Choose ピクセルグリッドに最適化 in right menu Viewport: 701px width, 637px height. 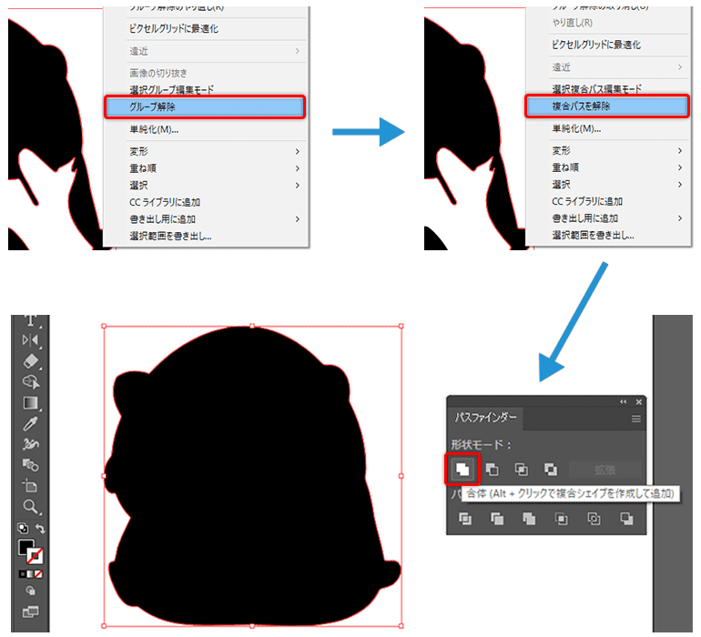pos(608,45)
